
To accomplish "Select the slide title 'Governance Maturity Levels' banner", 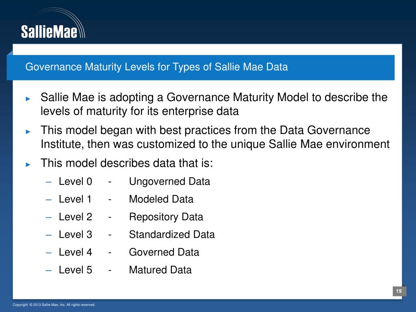I will point(201,67).
